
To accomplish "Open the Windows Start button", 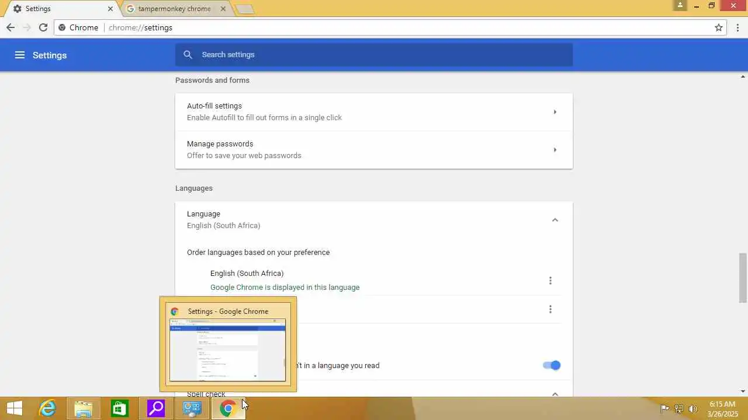I will [x=15, y=408].
